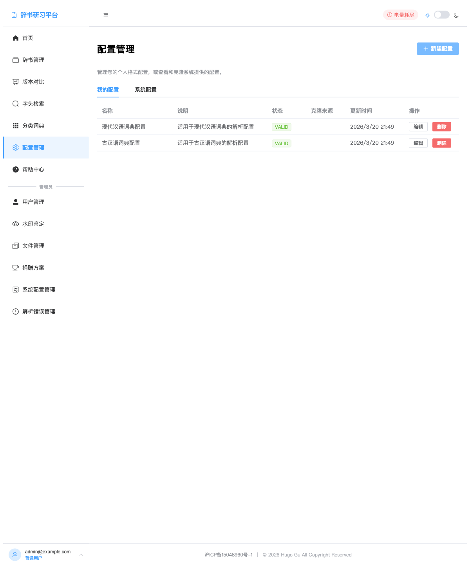选择侧边栏的「字头检索」搜索图标
Screen dimensions: 470x569
[x=15, y=104]
